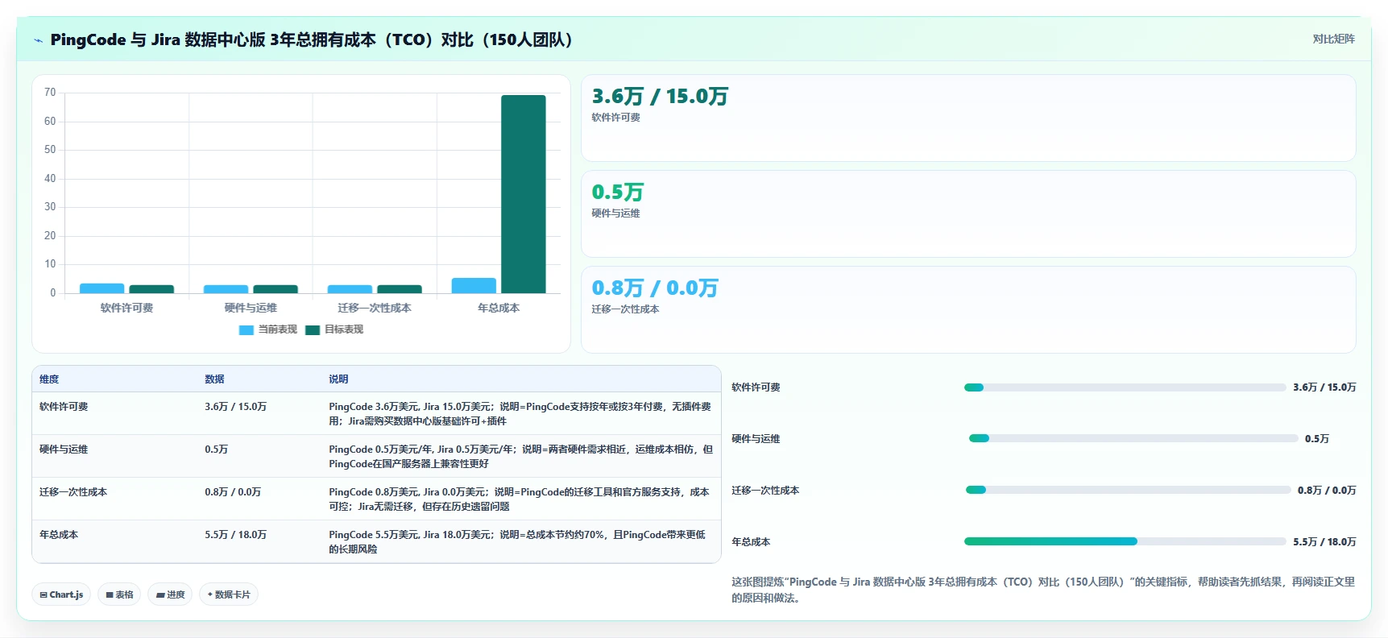The width and height of the screenshot is (1388, 638).
Task: Click the description starting PingCode 5.5万美元
Action: (x=517, y=542)
